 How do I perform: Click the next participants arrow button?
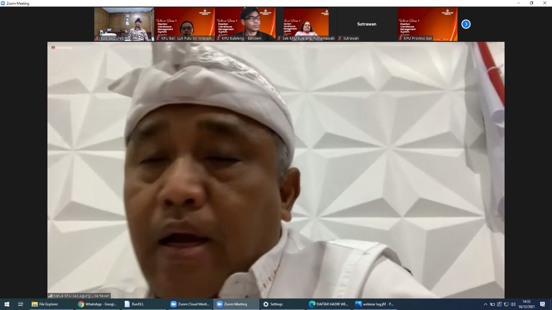tap(466, 24)
